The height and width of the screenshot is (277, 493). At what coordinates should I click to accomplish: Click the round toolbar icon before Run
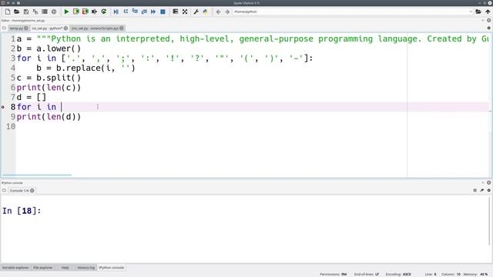point(54,12)
